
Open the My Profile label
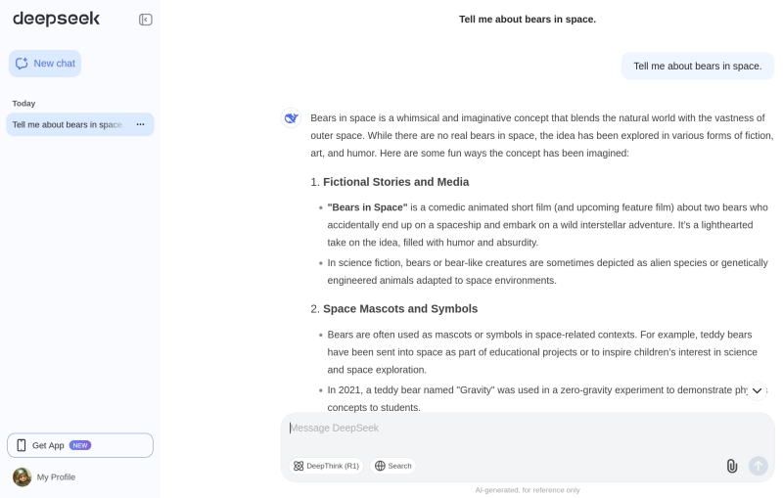[56, 476]
